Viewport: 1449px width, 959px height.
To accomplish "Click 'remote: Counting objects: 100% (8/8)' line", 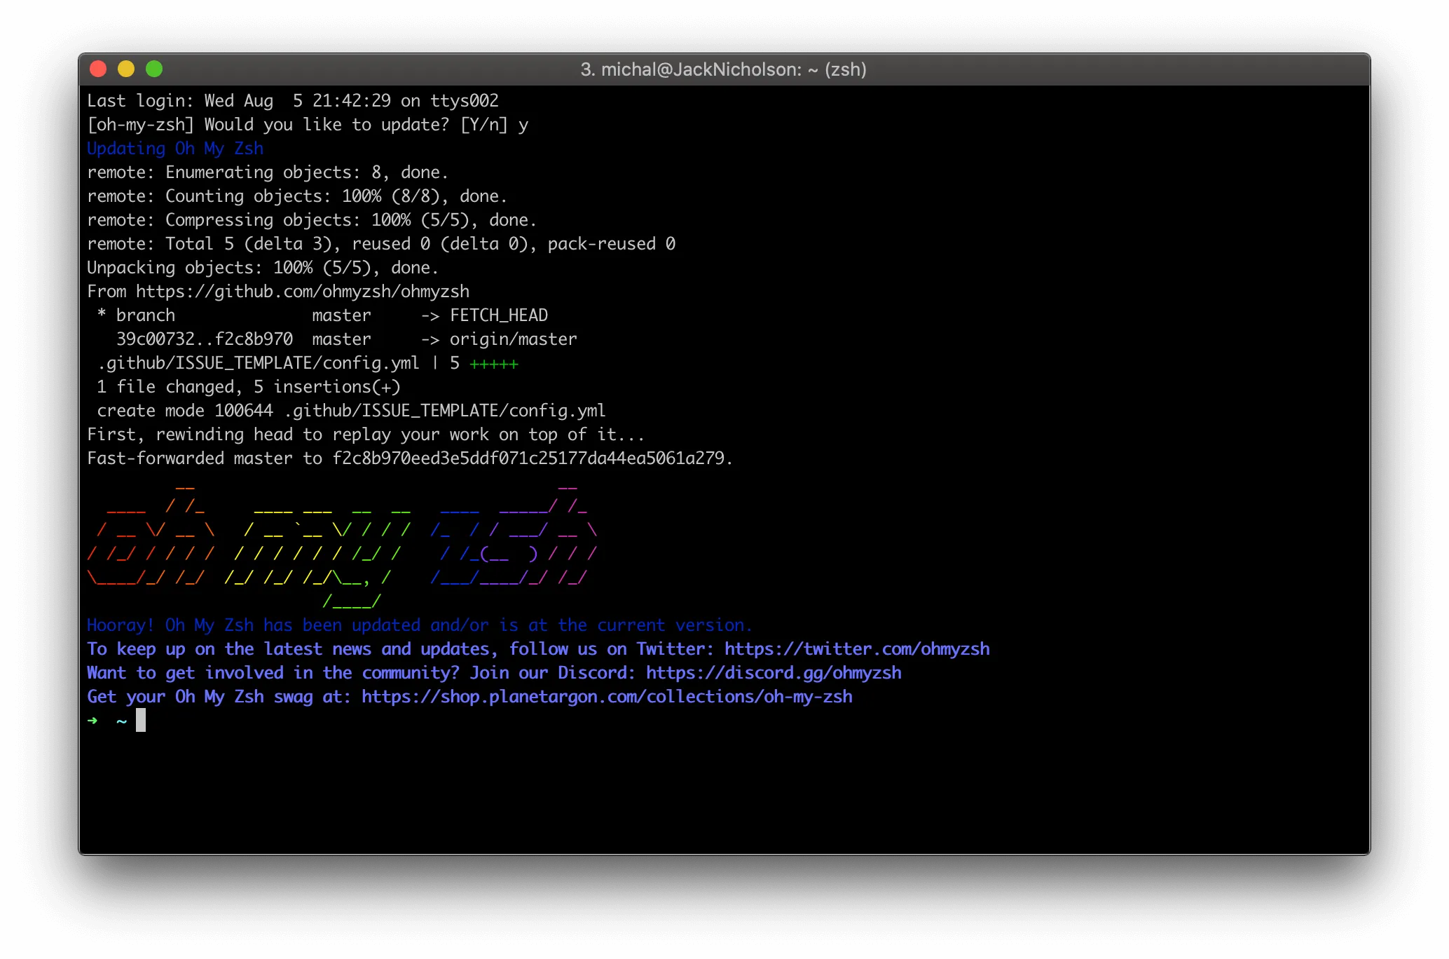I will click(x=297, y=196).
